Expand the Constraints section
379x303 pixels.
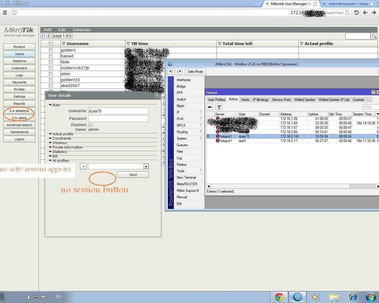tap(60, 138)
